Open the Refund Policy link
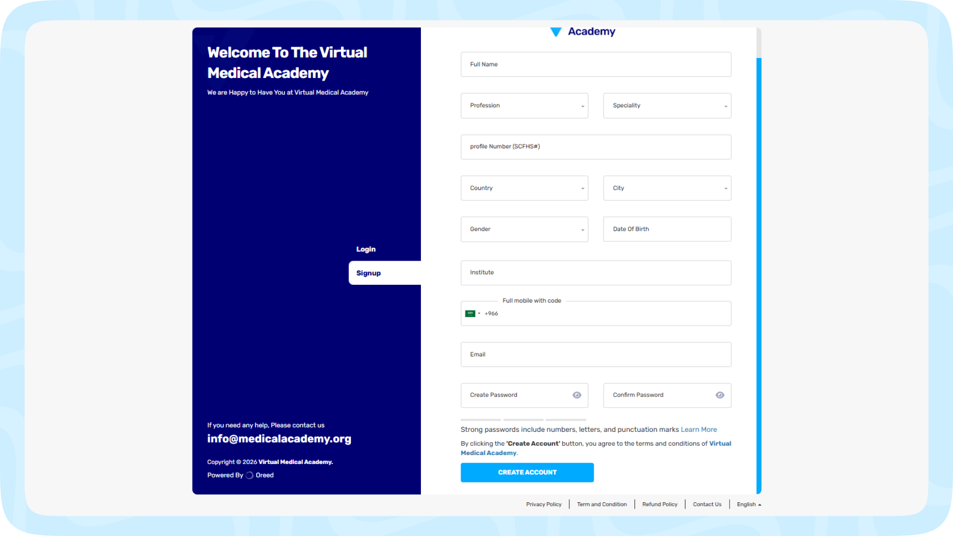Screen dimensions: 953x536 click(x=660, y=504)
